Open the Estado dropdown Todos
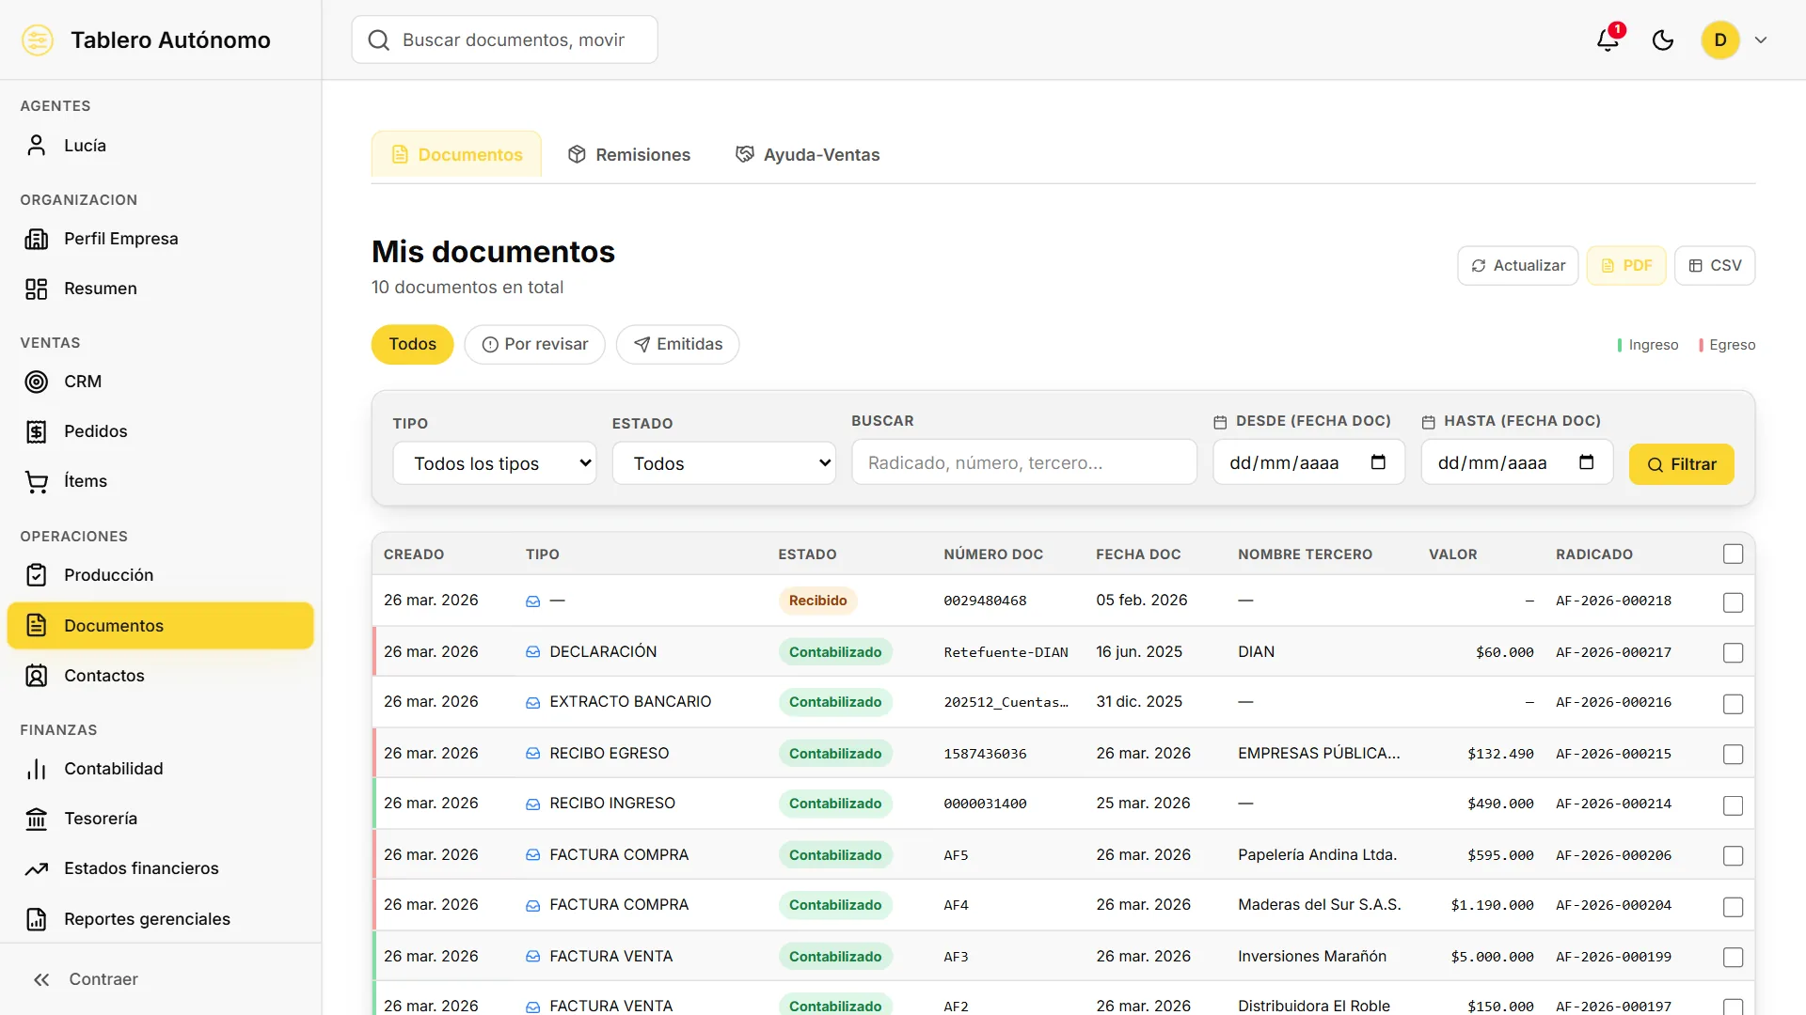 pos(724,463)
